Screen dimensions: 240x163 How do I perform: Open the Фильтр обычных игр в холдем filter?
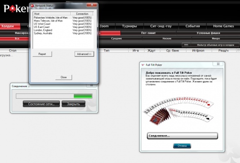(210, 45)
